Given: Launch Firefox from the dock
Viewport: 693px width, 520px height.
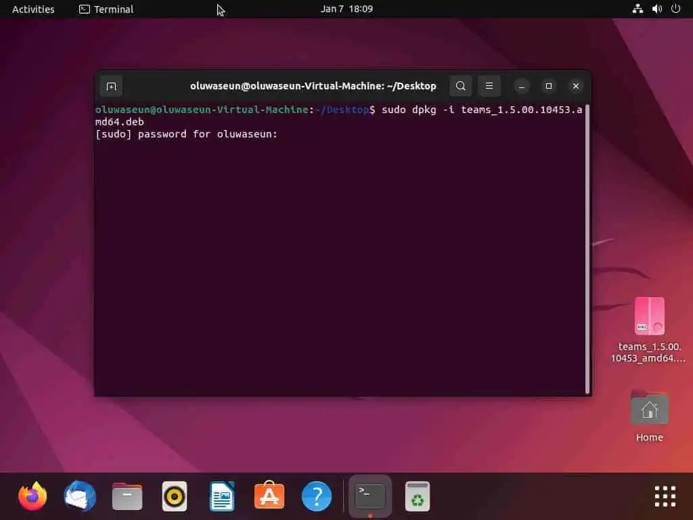Looking at the screenshot, I should [x=32, y=496].
